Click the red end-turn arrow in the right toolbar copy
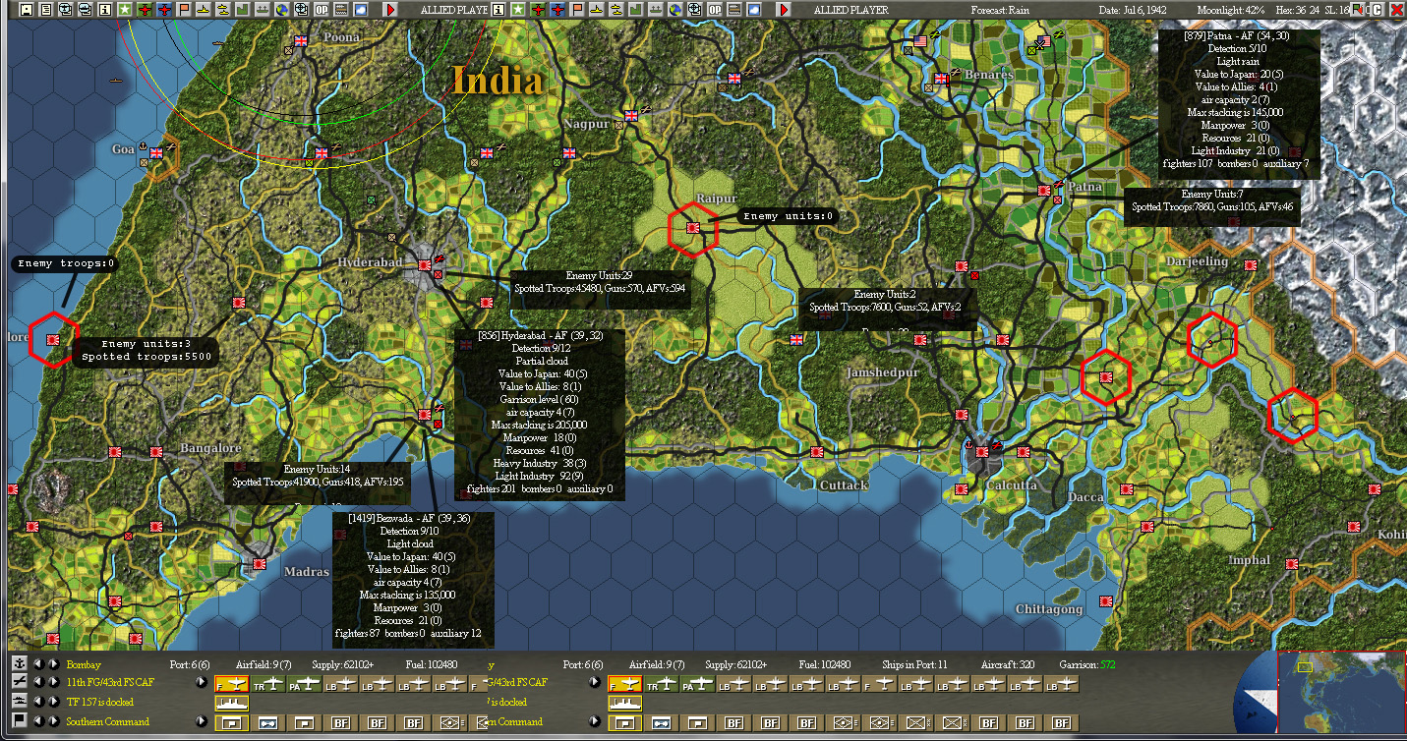The image size is (1407, 741). [784, 9]
